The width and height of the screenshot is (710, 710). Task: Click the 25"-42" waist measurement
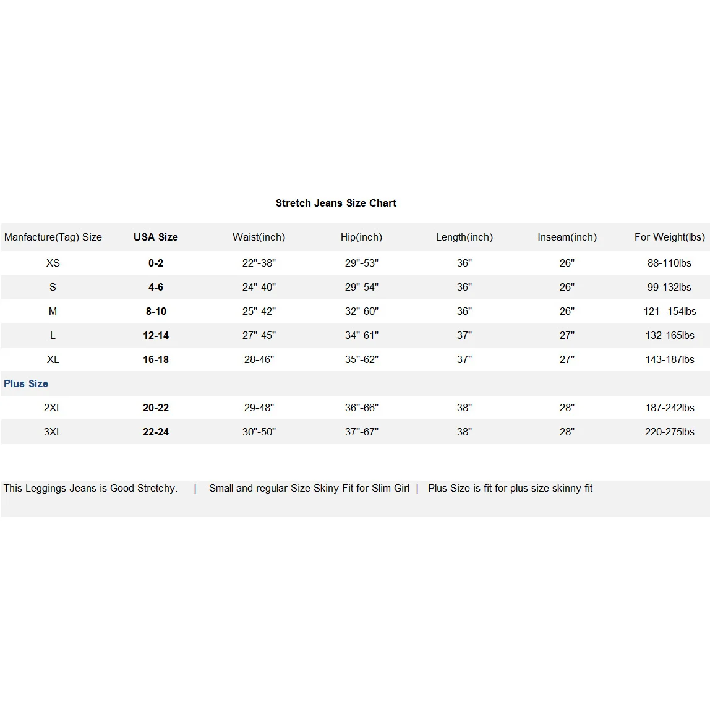(259, 312)
